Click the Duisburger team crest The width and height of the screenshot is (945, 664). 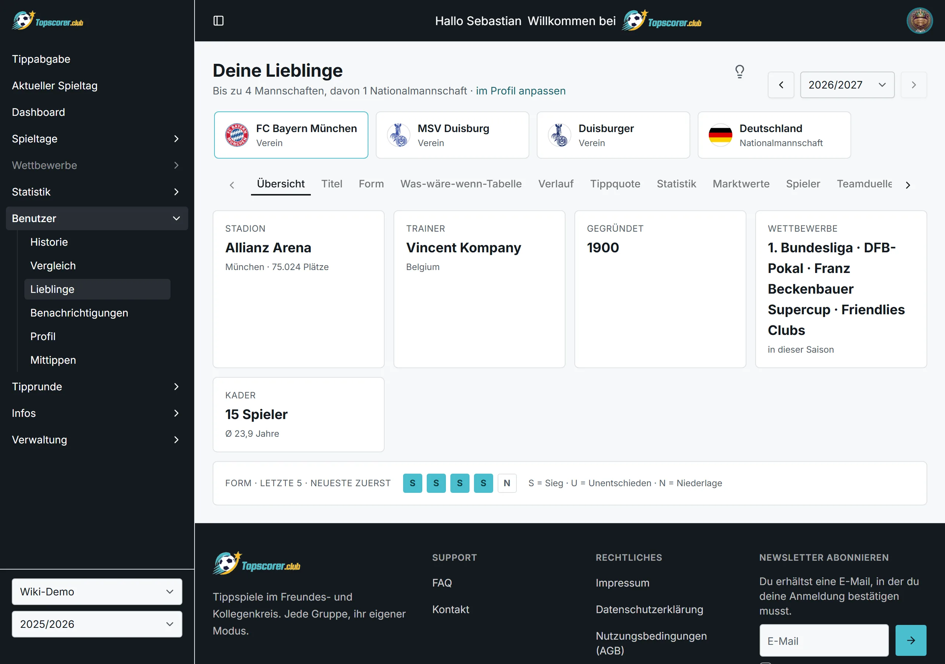click(x=559, y=135)
